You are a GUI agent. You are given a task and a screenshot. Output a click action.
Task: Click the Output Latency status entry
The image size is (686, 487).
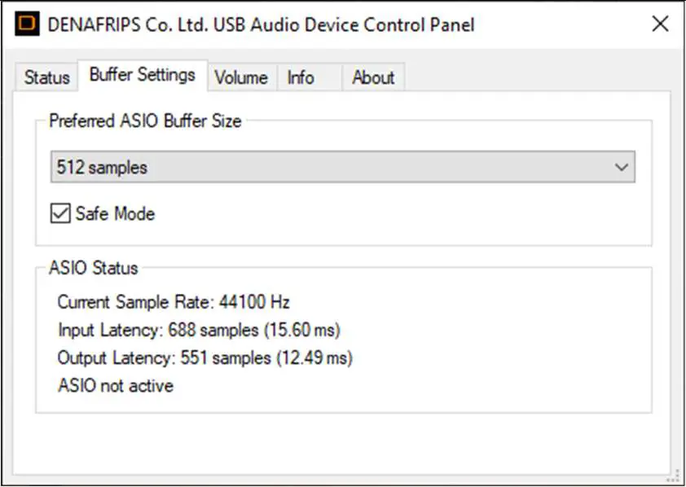(205, 358)
